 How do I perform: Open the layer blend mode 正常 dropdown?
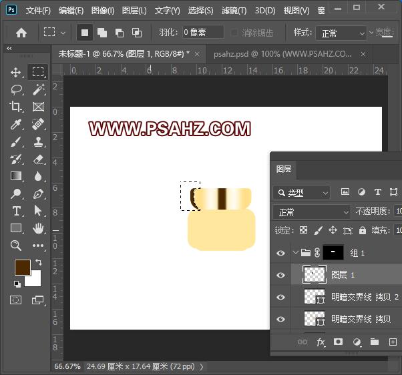click(311, 212)
